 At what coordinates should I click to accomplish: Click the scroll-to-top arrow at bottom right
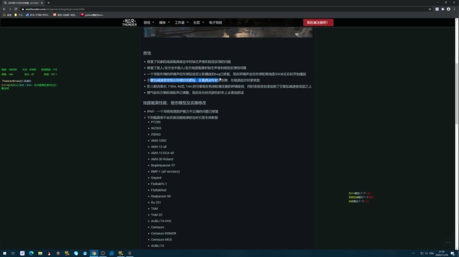(448, 242)
